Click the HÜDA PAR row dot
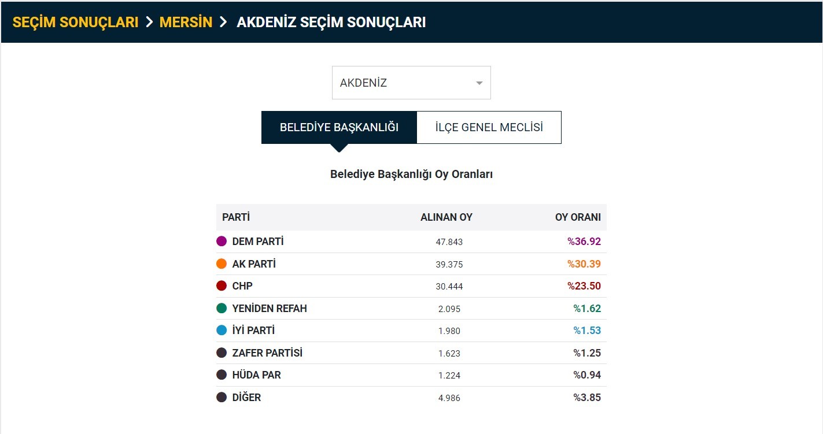Screen dimensions: 823x434 point(222,375)
